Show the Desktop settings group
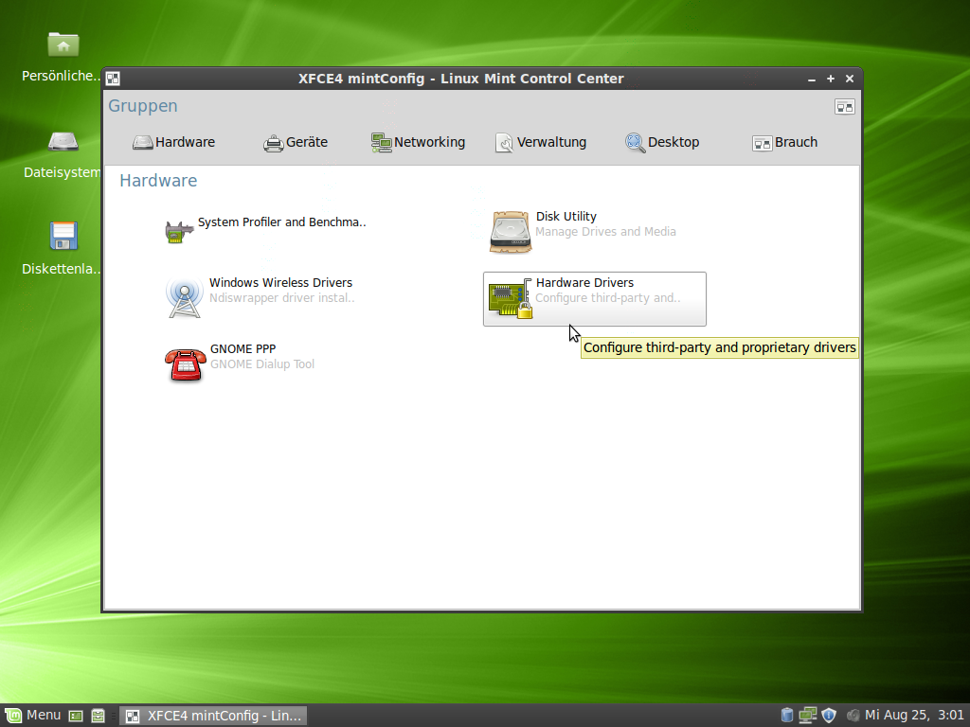Screen dimensions: 970x727 point(662,143)
